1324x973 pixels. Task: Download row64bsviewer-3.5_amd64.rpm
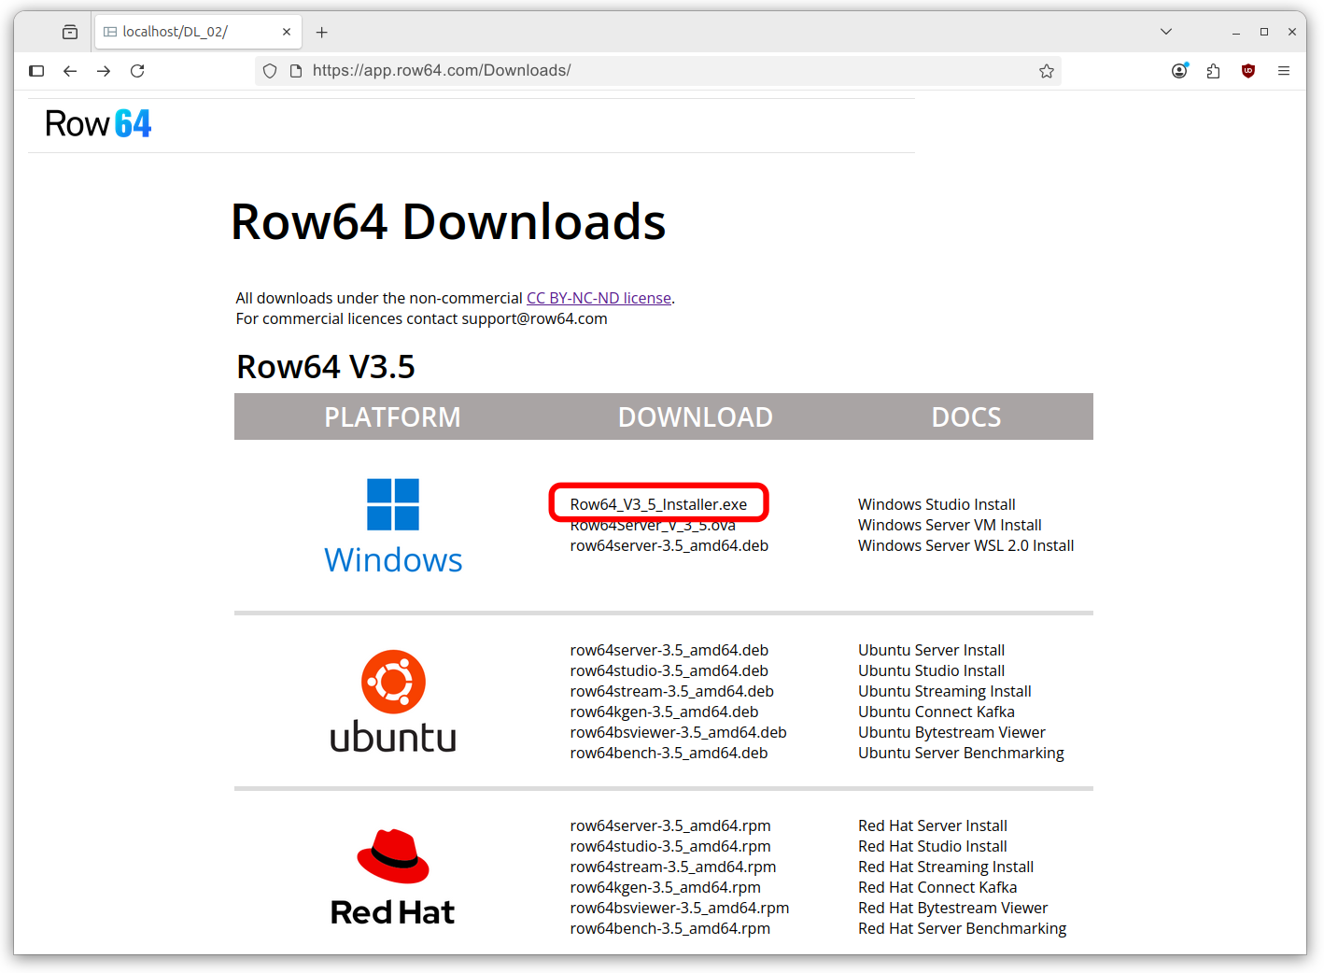[x=680, y=908]
